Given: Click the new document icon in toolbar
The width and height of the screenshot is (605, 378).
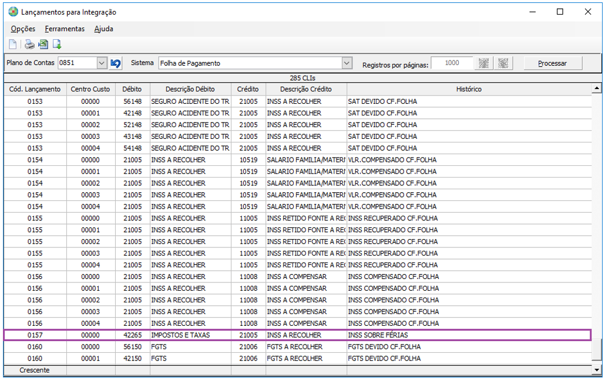Looking at the screenshot, I should pyautogui.click(x=12, y=45).
